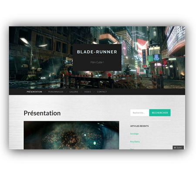
Task: Click the dark title box in header
Action: pyautogui.click(x=97, y=58)
